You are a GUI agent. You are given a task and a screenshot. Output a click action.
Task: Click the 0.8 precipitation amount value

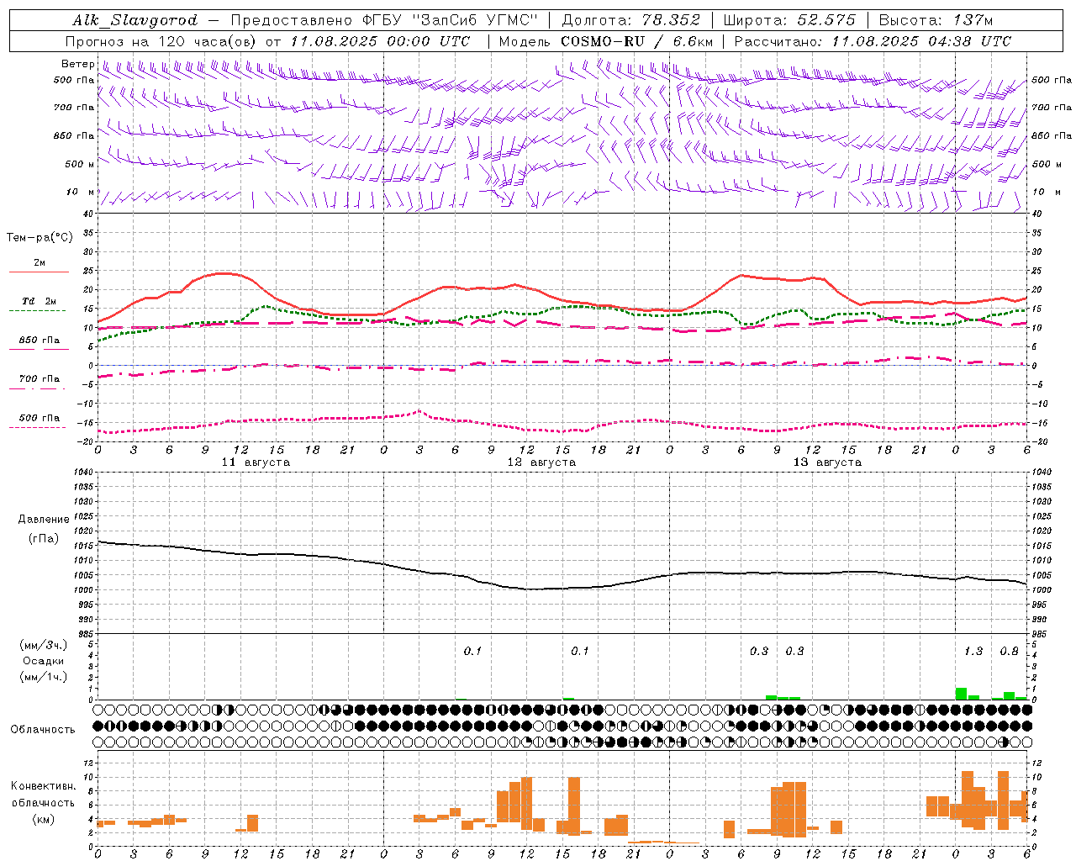click(x=1009, y=652)
